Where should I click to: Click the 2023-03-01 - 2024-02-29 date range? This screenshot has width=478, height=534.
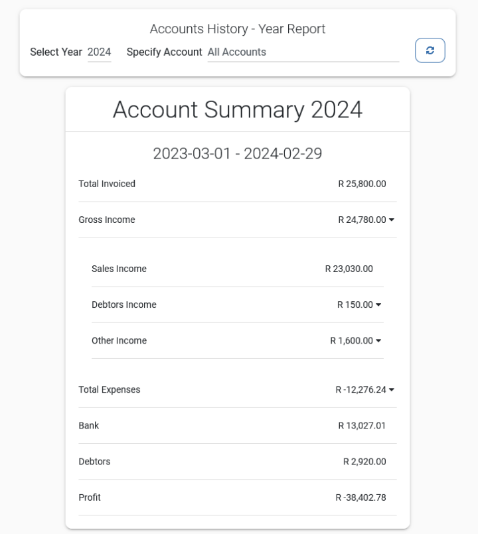pos(238,153)
